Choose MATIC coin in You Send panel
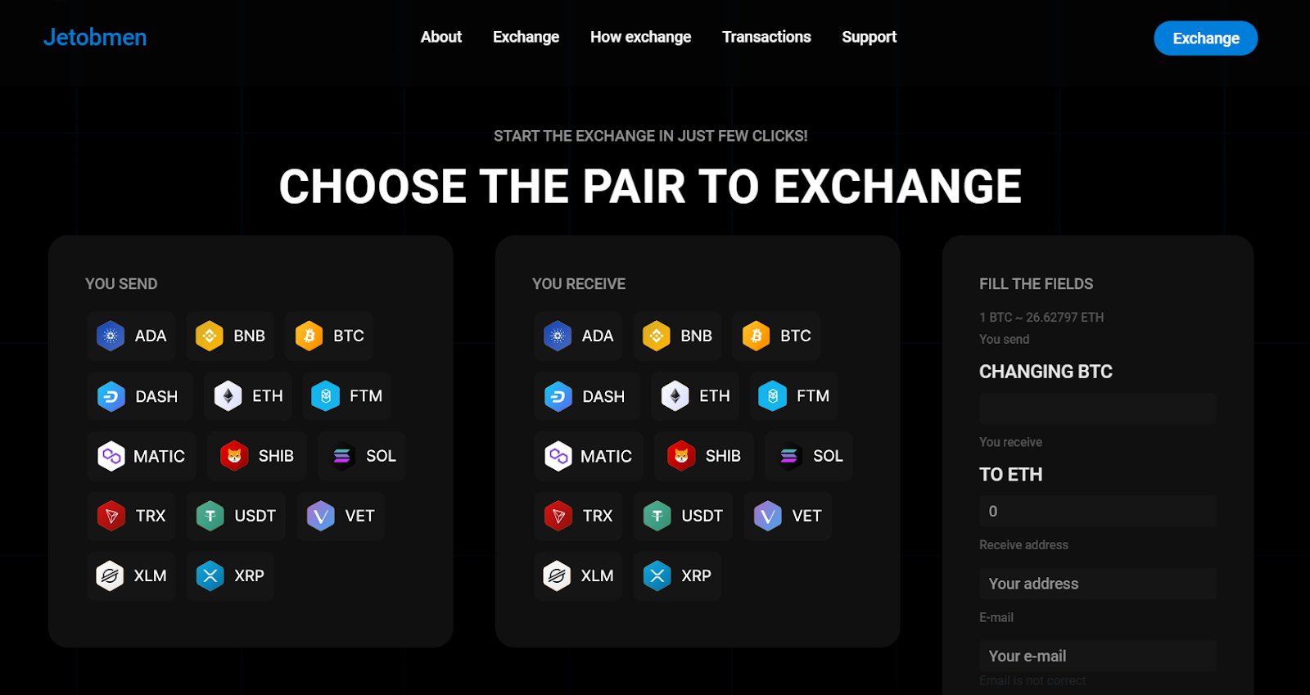The height and width of the screenshot is (695, 1310). point(142,456)
